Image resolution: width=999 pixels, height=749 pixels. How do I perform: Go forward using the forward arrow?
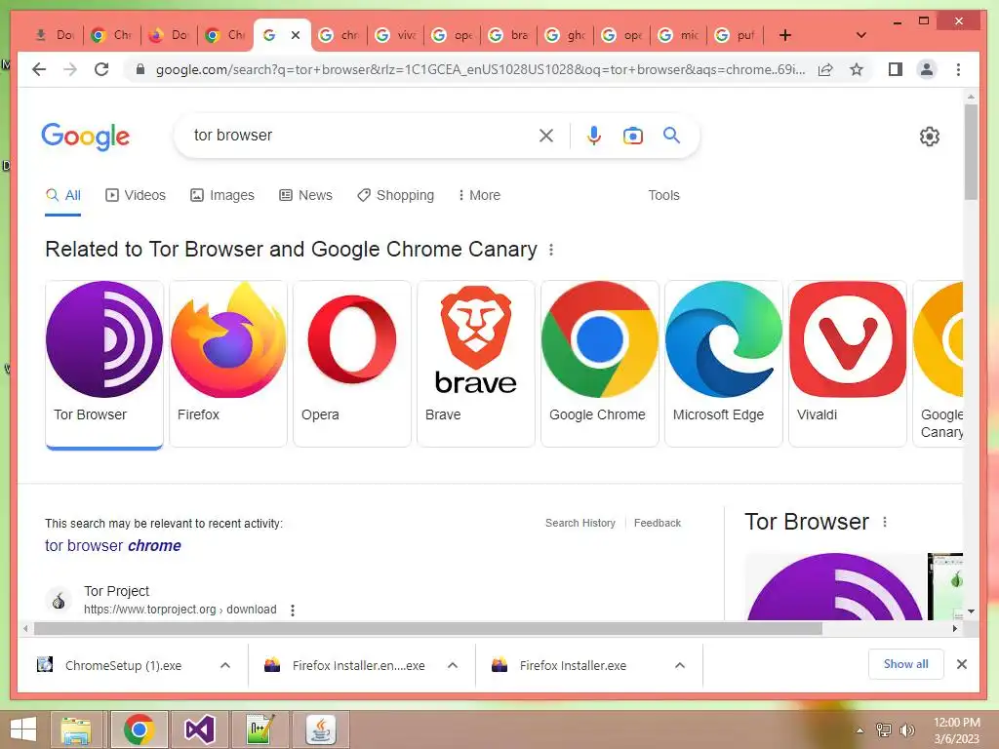coord(70,69)
